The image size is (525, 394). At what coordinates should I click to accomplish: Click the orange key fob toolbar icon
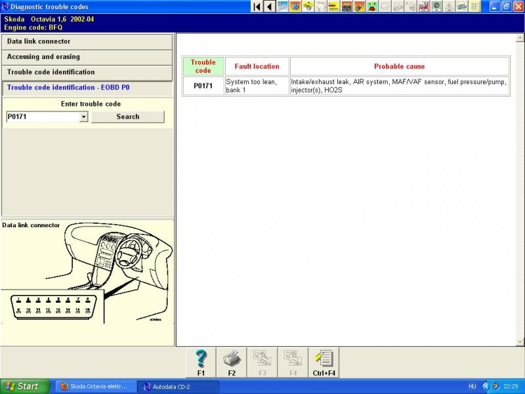tap(359, 7)
